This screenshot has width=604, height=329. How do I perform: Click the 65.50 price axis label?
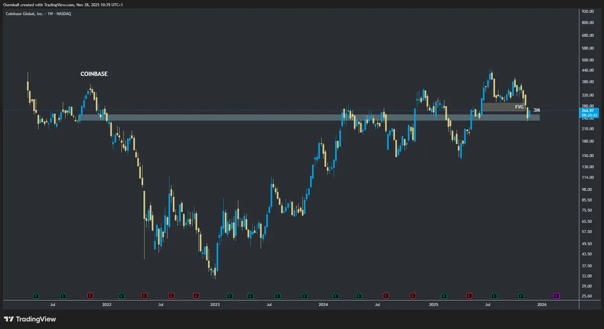tap(587, 221)
